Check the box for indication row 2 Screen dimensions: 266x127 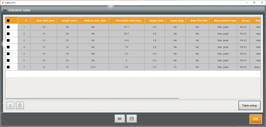click(x=8, y=34)
